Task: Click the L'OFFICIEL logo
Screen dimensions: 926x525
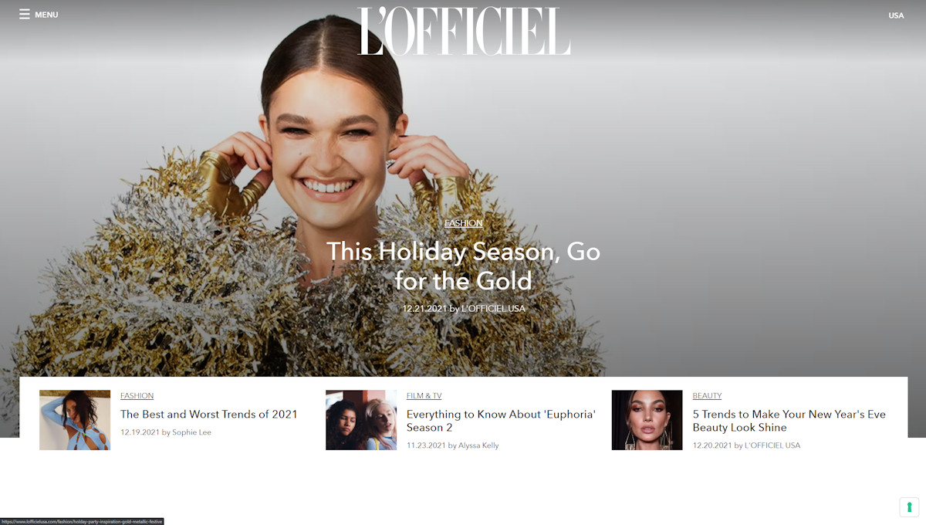Action: [x=464, y=32]
